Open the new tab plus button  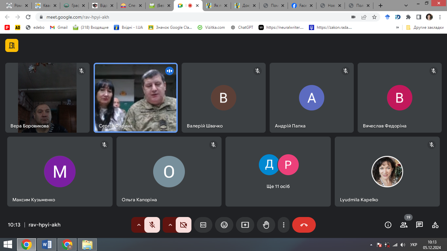coord(381,6)
